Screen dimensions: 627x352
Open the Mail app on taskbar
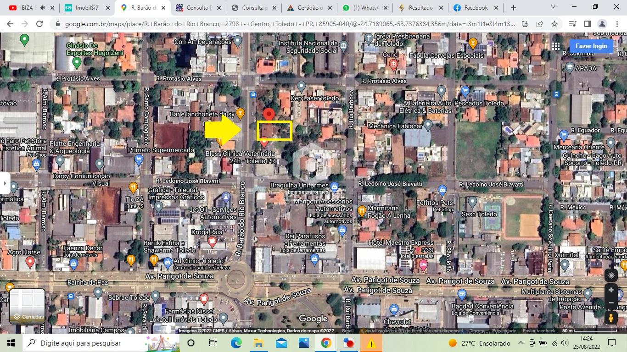281,343
